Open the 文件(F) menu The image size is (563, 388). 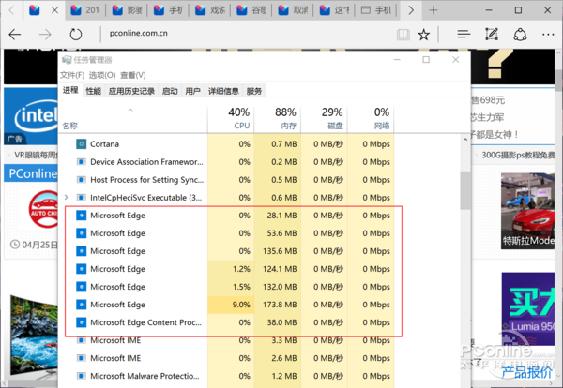click(72, 75)
